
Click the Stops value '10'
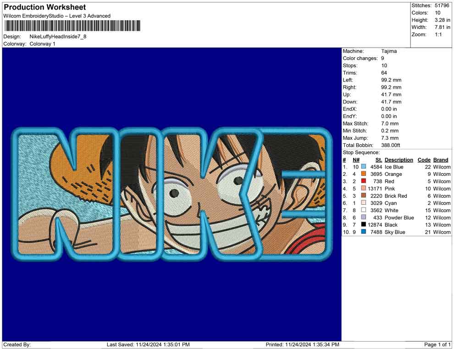[384, 65]
